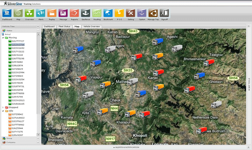The width and height of the screenshot is (252, 150).
Task: Select the red truck near Budrukh
Action: pyautogui.click(x=202, y=130)
